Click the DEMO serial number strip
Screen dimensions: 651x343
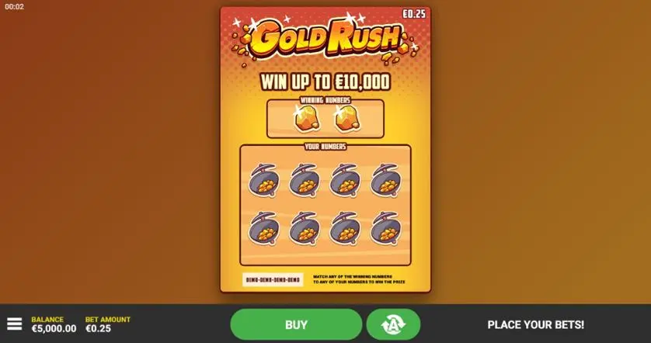coord(273,280)
